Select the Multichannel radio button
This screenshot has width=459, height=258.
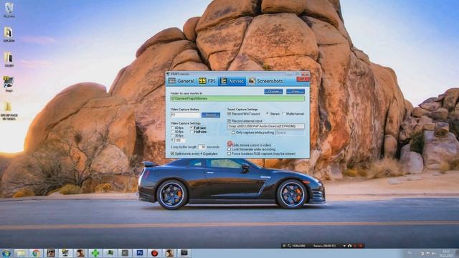283,113
